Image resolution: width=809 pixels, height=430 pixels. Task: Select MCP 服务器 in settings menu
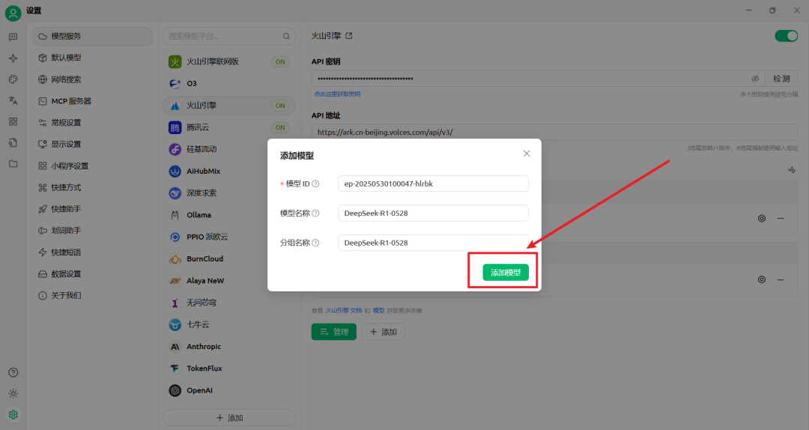coord(92,101)
